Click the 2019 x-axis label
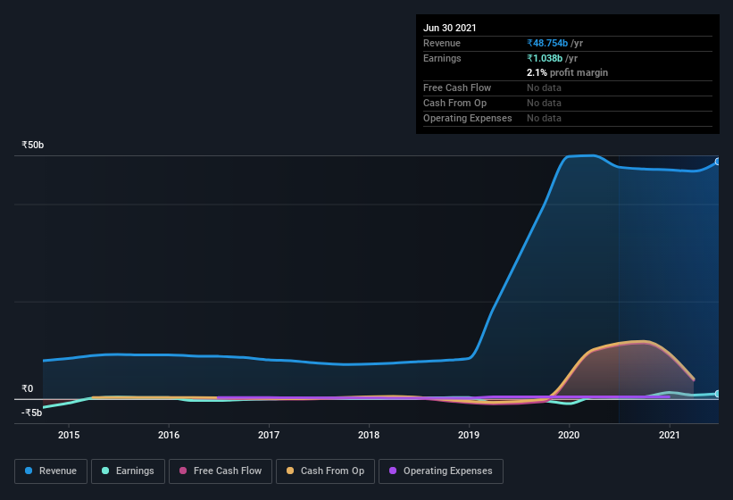Viewport: 733px width, 500px height. (x=469, y=435)
